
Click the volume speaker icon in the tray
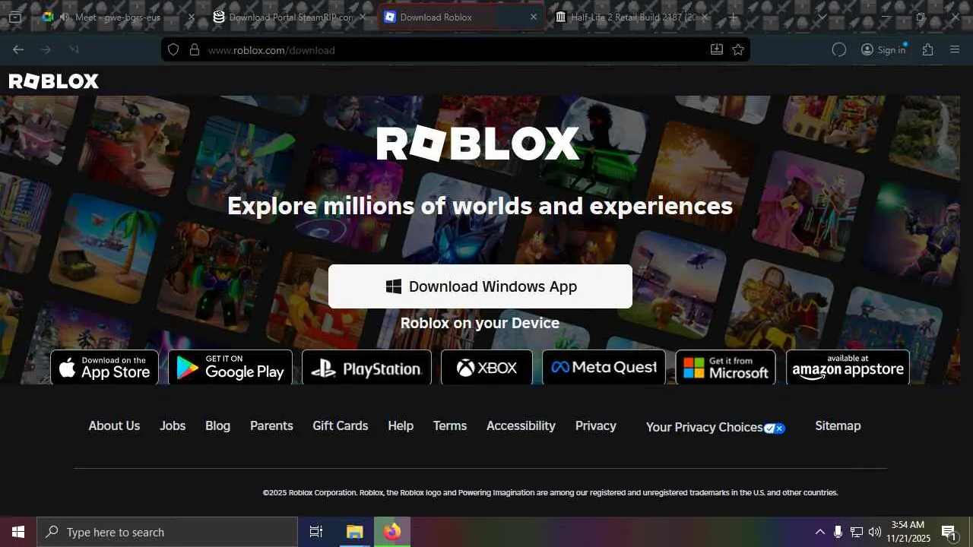tap(875, 532)
